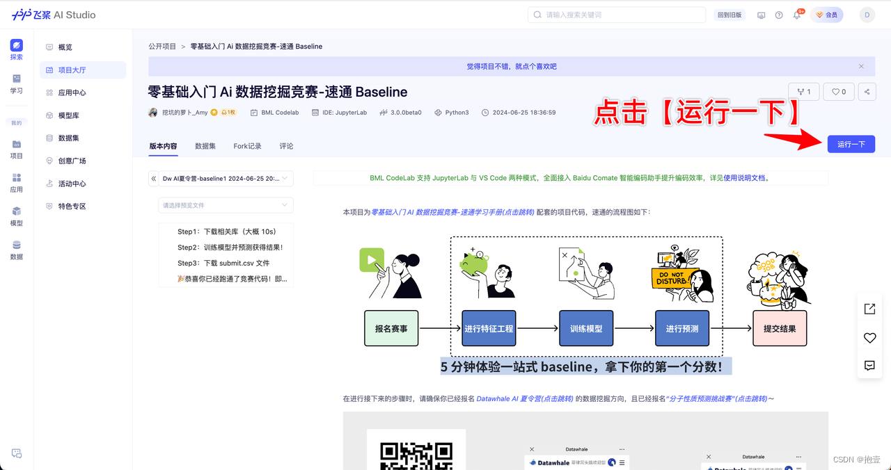Open the screen/monitor icon in the header
The width and height of the screenshot is (891, 470).
click(761, 15)
